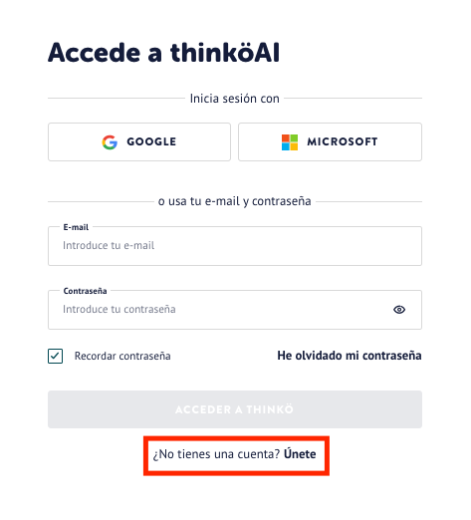
Task: Click the E-mail field label
Action: [x=76, y=227]
